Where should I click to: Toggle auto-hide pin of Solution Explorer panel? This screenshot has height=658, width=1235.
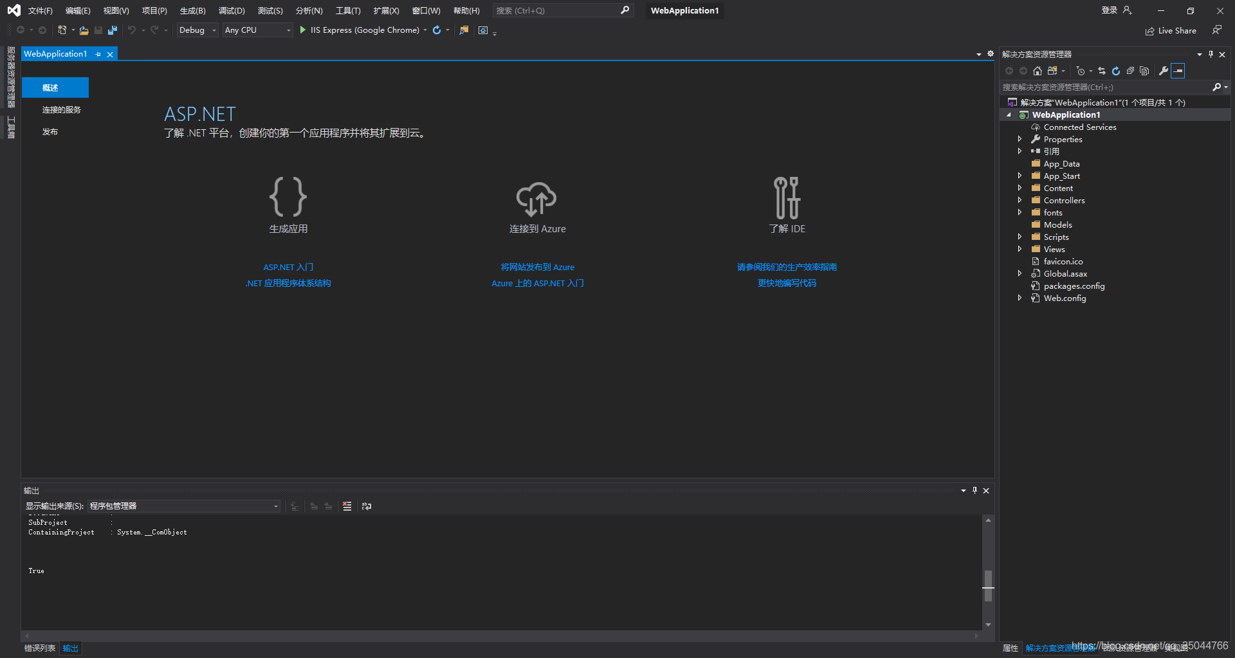[1211, 55]
